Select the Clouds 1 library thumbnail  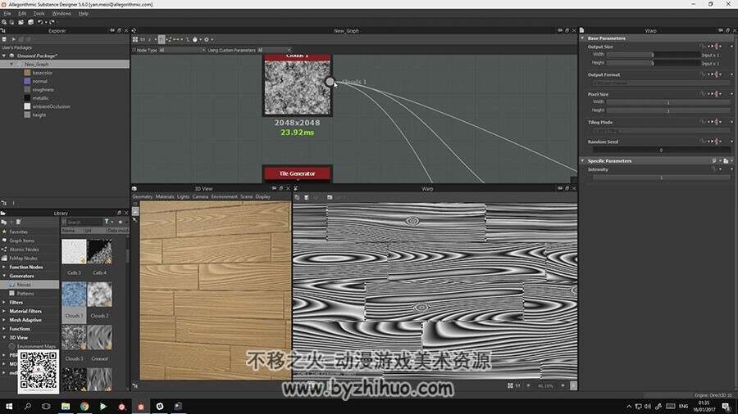click(74, 295)
